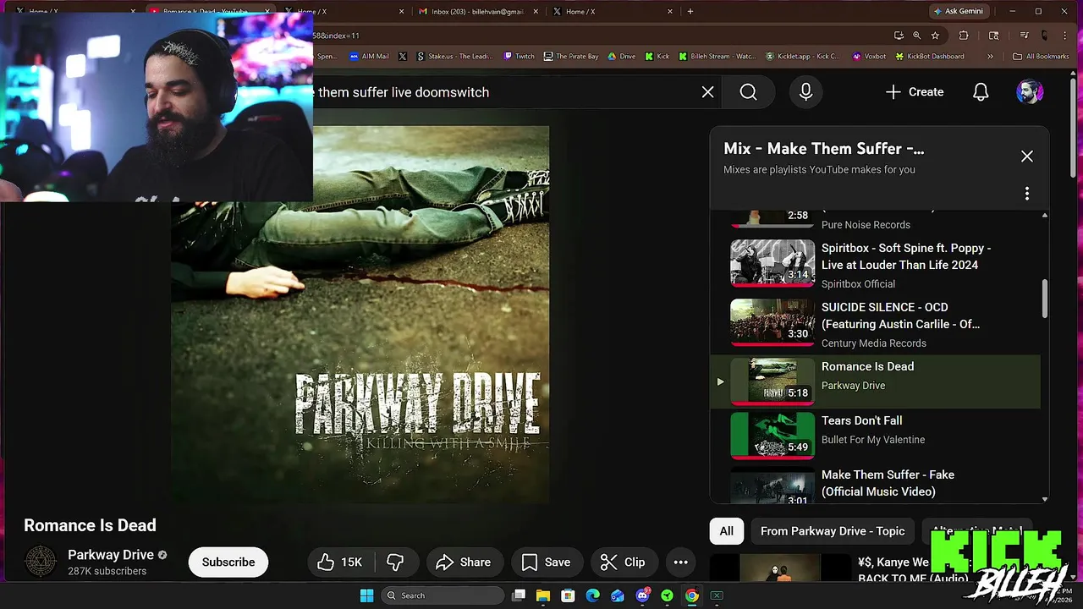Open more actions ellipsis menu
The width and height of the screenshot is (1083, 609).
[680, 562]
